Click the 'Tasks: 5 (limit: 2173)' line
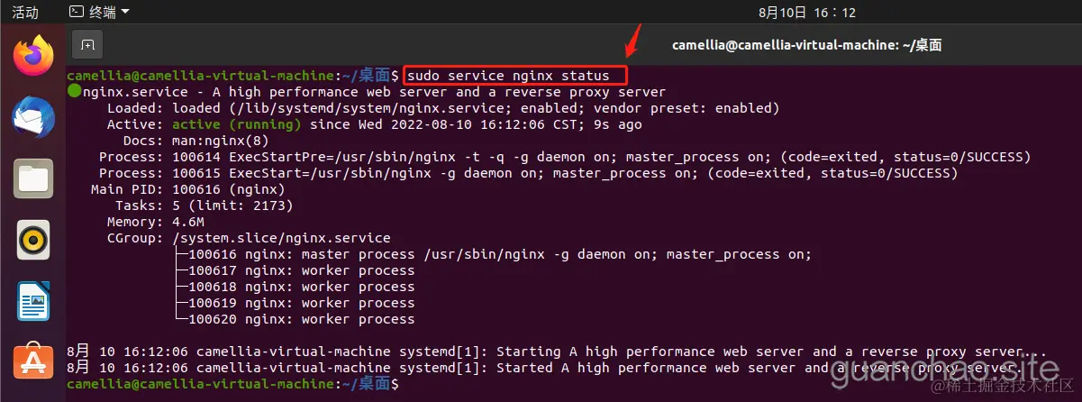 pos(204,206)
